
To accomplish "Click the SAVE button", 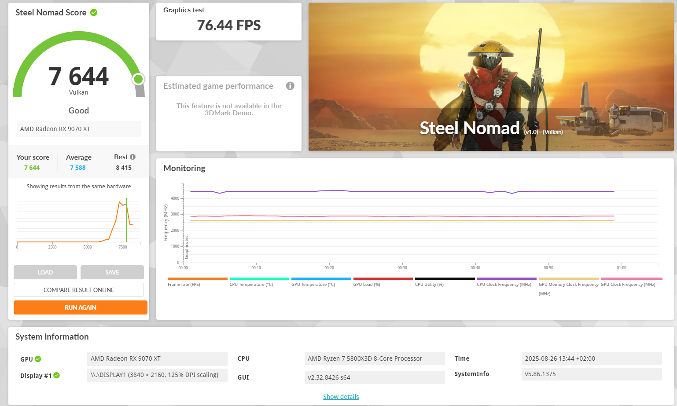I will pyautogui.click(x=112, y=272).
